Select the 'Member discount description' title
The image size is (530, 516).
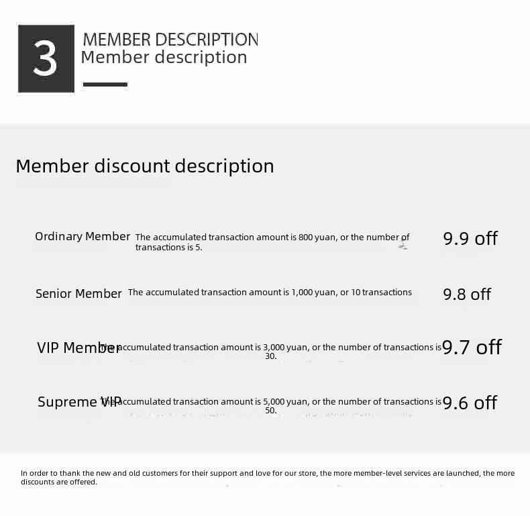[x=145, y=166]
